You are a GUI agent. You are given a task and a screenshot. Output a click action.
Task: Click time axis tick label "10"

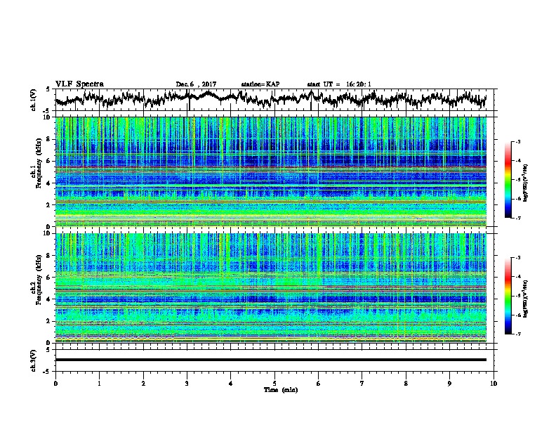494,384
